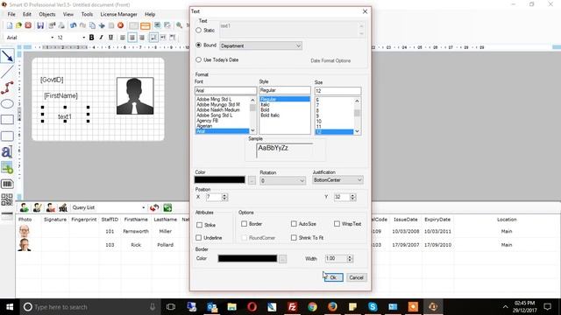Image resolution: width=561 pixels, height=315 pixels.
Task: Click the photo placeholder on card
Action: pos(135,95)
